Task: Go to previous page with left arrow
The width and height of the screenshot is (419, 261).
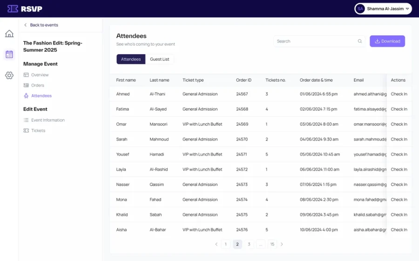Action: point(216,244)
